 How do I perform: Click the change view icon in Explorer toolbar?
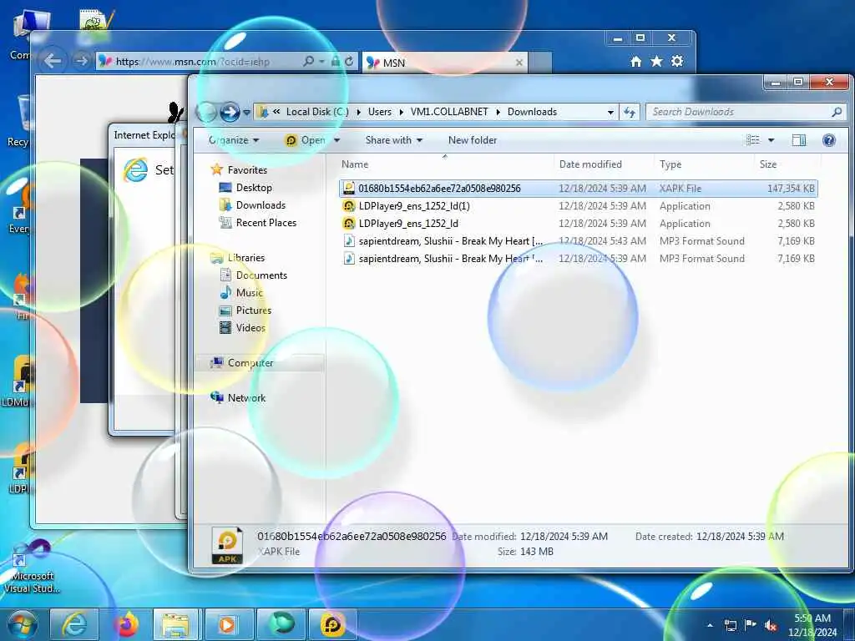click(753, 140)
